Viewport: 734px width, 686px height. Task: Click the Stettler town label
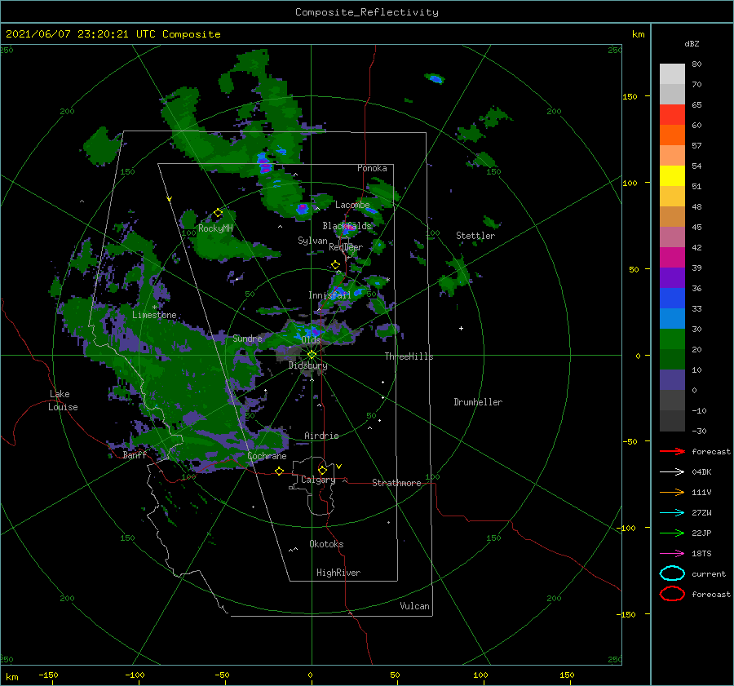[475, 236]
